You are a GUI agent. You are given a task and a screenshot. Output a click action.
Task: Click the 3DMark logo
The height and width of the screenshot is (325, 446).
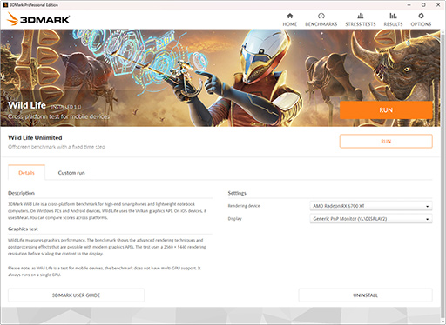point(38,19)
